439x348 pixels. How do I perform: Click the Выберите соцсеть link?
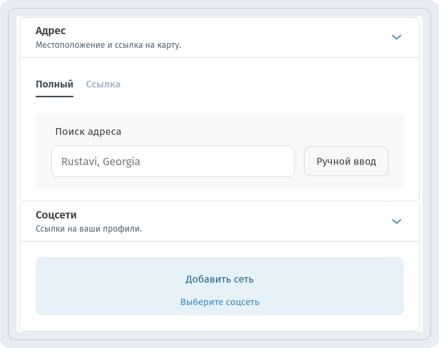point(220,302)
